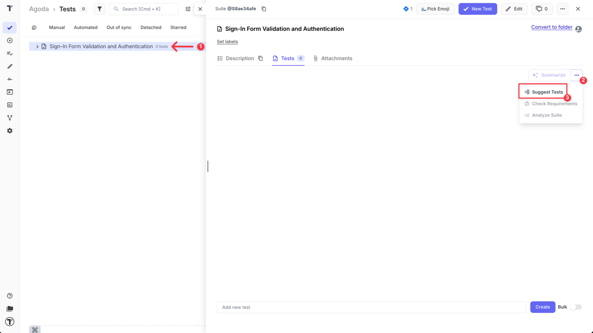Select the Automated filter tab
Screen dimensions: 593x333
point(85,27)
